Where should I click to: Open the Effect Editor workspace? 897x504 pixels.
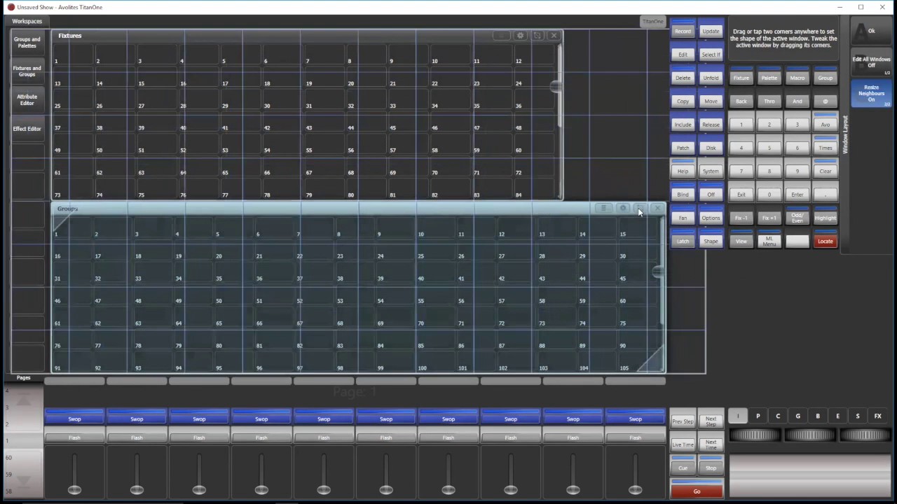point(27,129)
